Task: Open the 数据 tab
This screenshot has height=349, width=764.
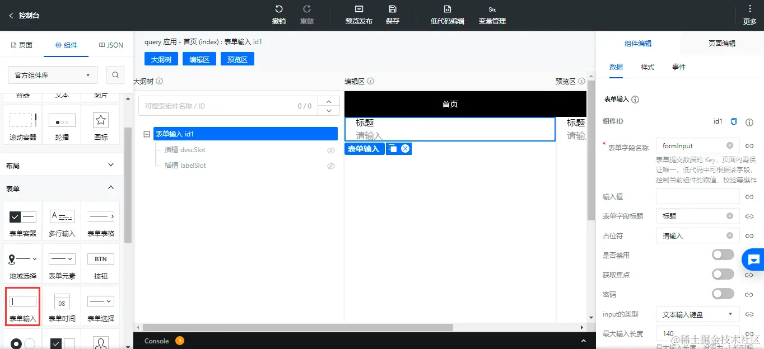Action: pyautogui.click(x=616, y=67)
